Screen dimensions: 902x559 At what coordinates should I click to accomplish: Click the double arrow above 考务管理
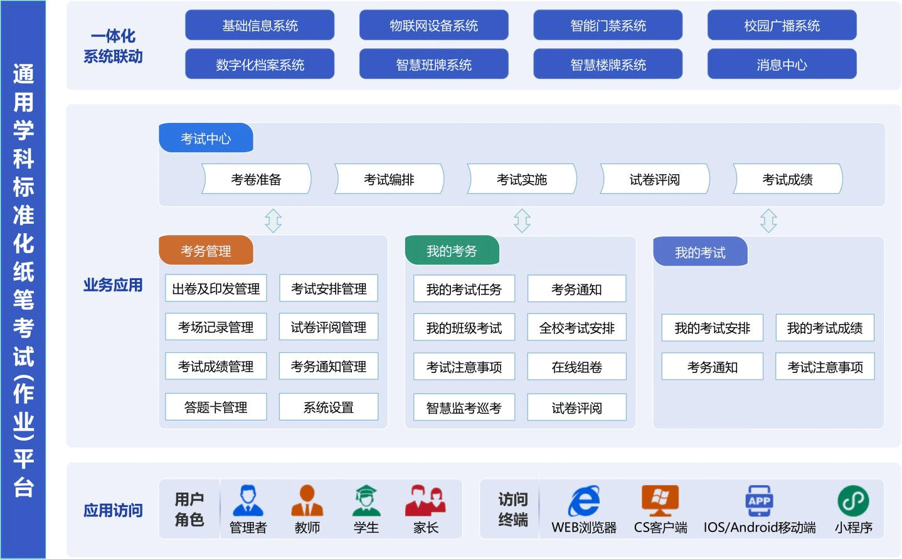point(273,221)
